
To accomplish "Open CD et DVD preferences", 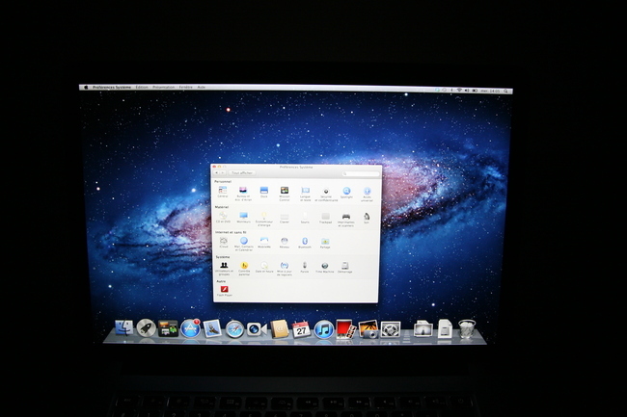I will tap(223, 218).
